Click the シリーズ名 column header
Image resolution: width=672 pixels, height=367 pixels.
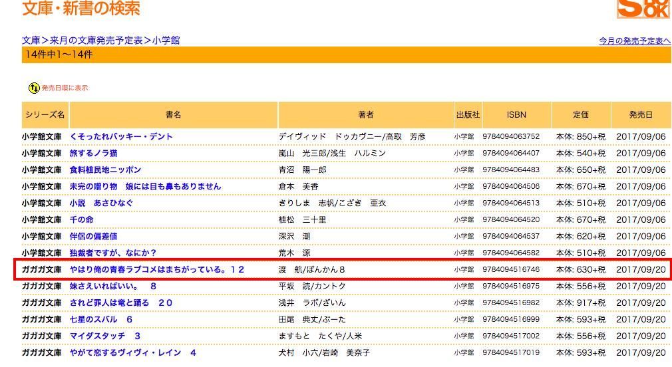45,115
